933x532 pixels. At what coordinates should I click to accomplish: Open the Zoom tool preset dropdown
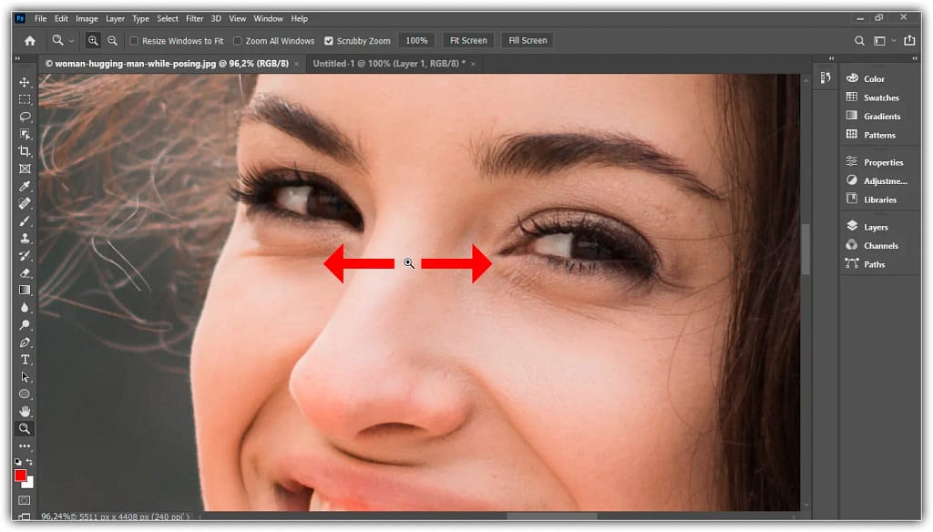click(x=63, y=40)
